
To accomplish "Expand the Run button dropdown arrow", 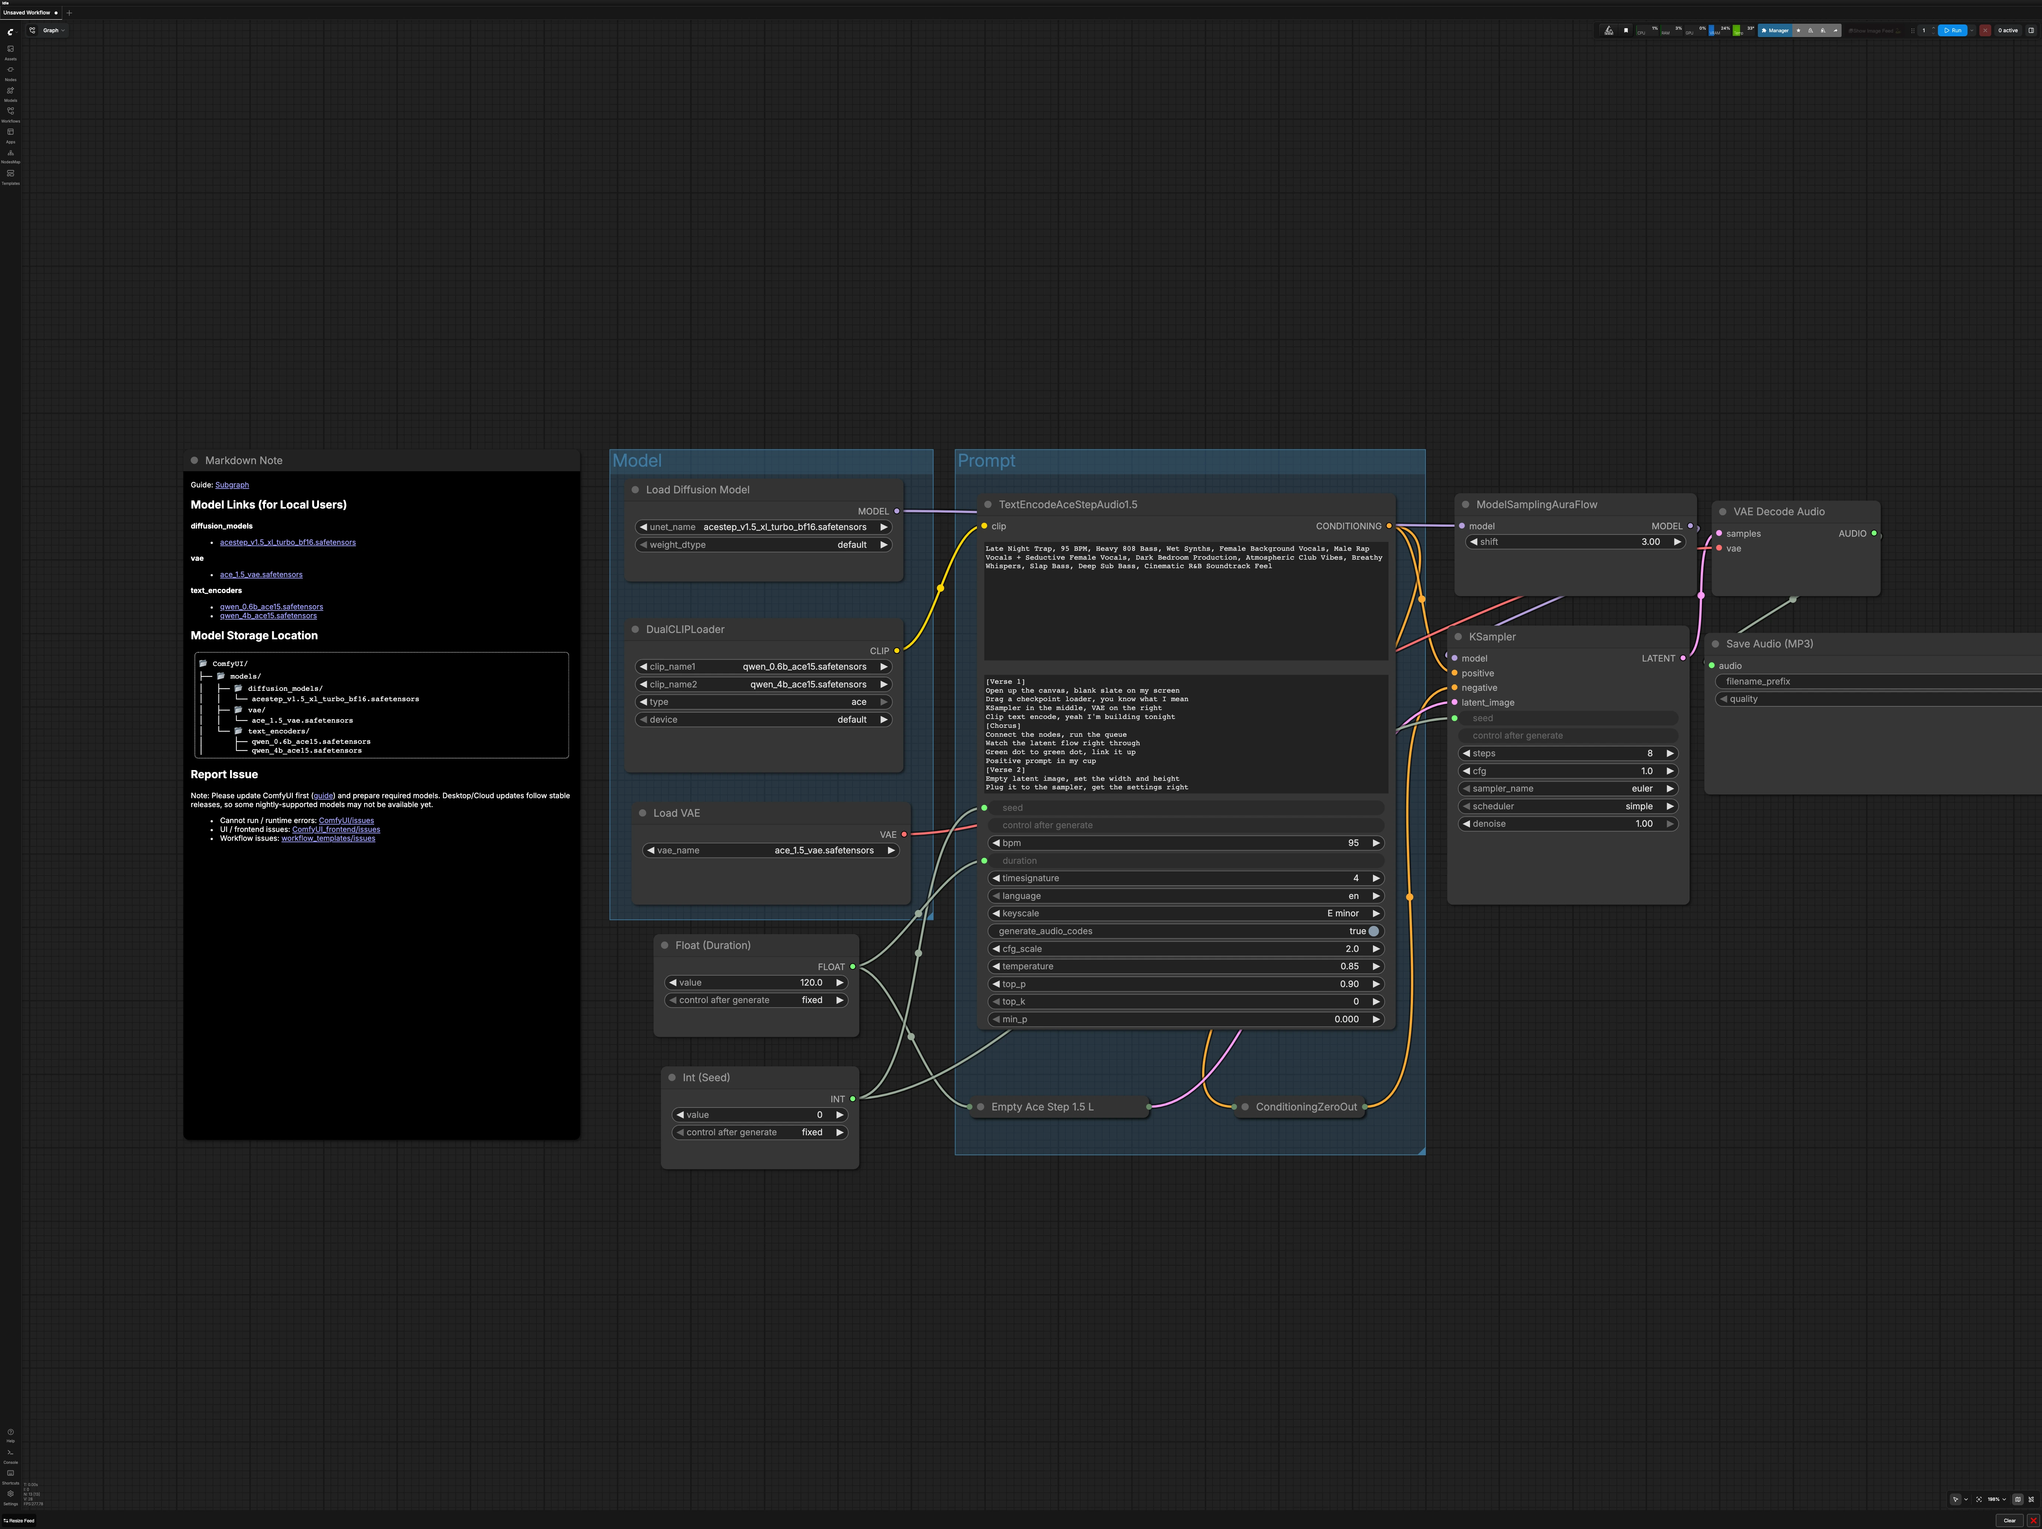I will coord(1972,30).
